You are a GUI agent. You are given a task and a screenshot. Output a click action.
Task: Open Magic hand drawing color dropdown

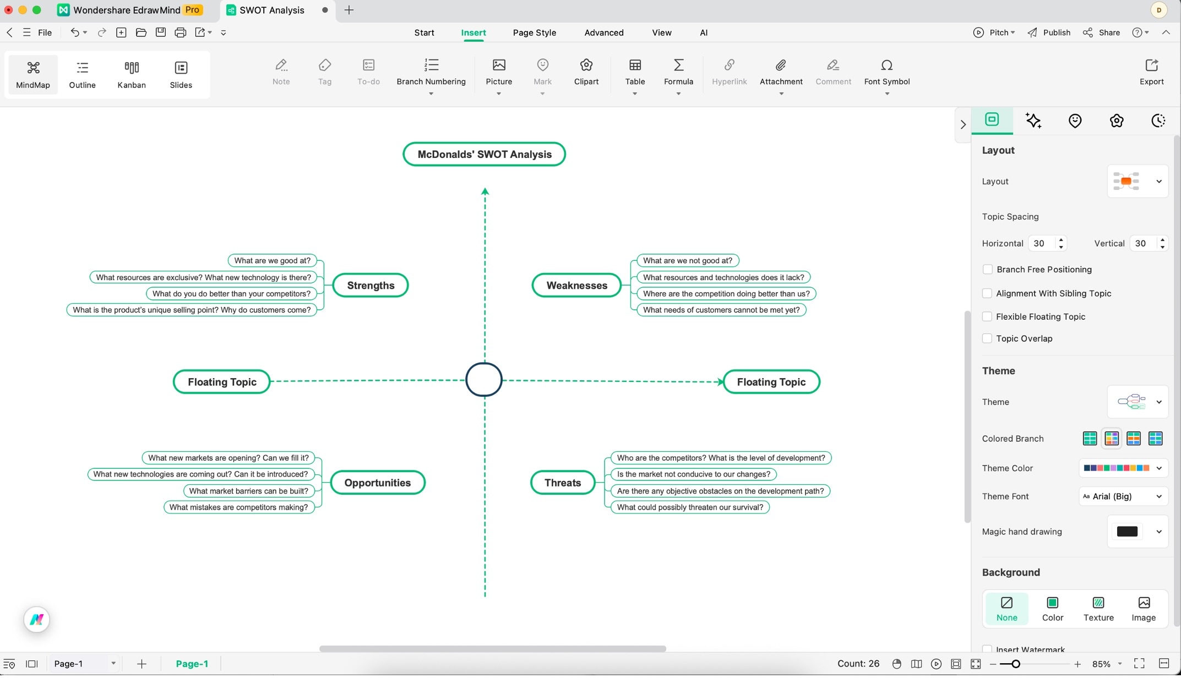(x=1138, y=532)
